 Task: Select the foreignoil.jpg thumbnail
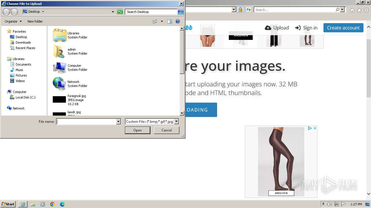(59, 100)
